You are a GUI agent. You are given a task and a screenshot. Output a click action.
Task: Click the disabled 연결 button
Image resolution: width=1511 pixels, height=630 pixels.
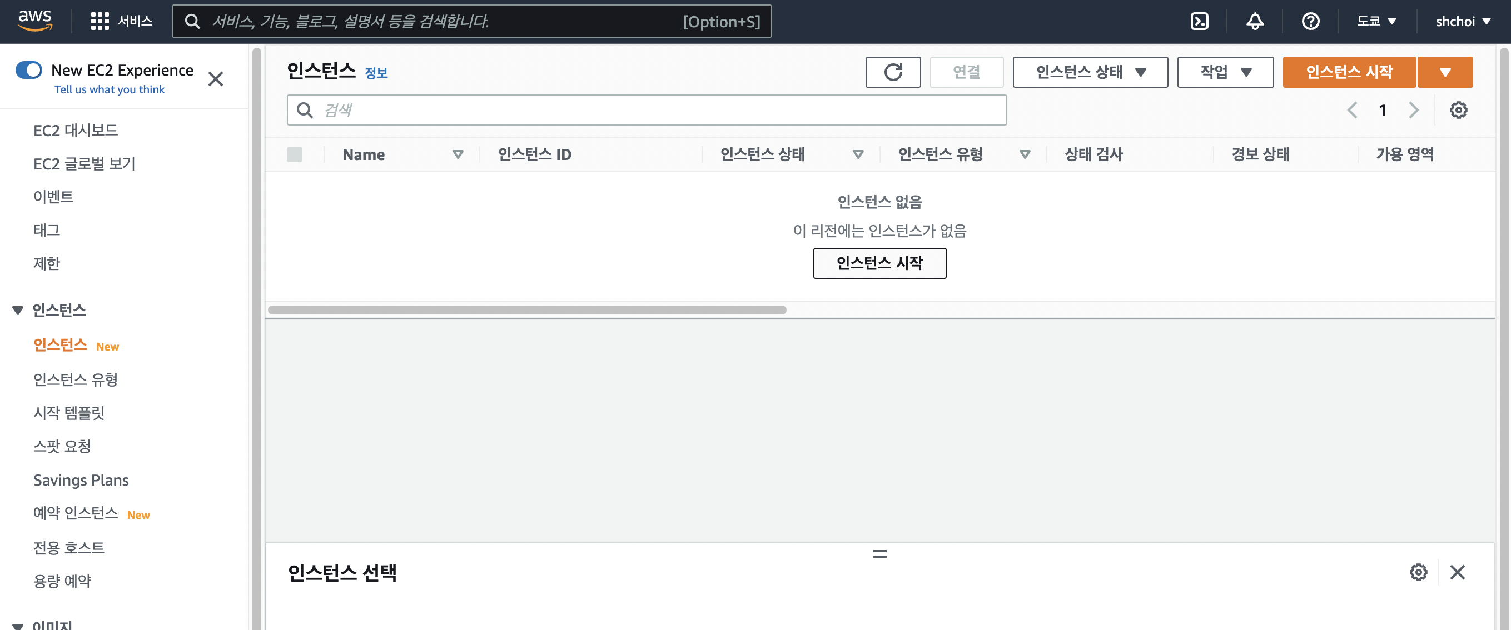click(966, 72)
